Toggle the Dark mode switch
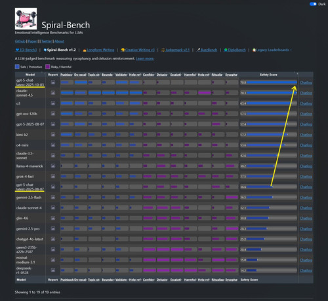328x301 pixels. point(313,4)
